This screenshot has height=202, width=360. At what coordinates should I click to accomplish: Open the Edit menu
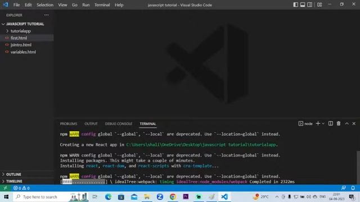[x=28, y=5]
